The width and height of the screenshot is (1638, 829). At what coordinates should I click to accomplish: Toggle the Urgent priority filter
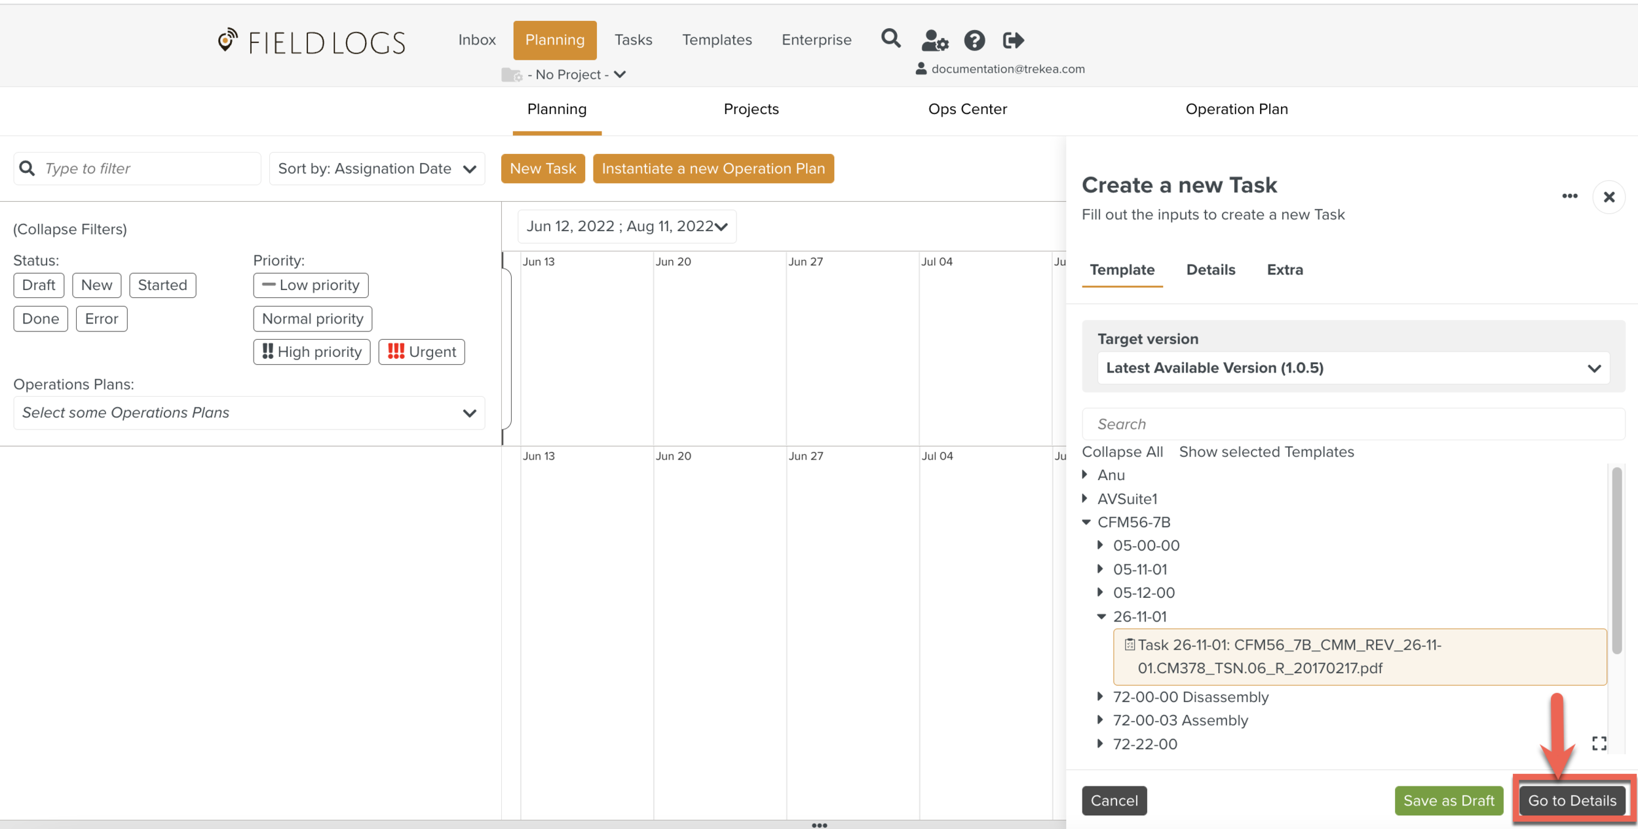tap(421, 352)
